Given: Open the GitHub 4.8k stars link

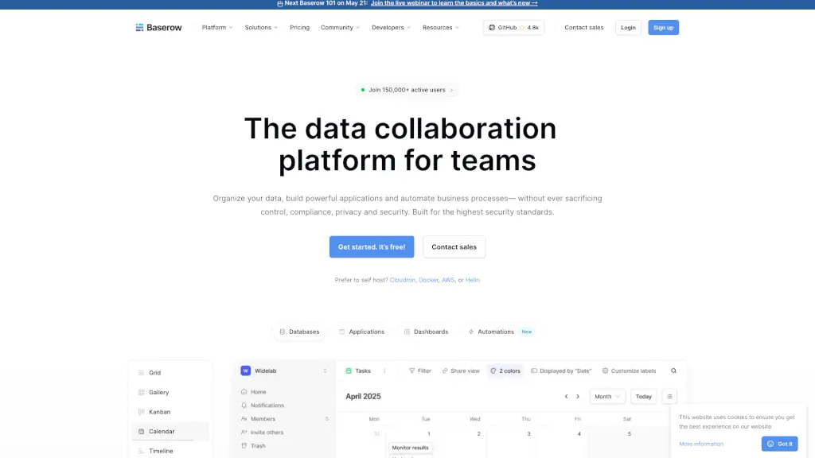Looking at the screenshot, I should (513, 28).
